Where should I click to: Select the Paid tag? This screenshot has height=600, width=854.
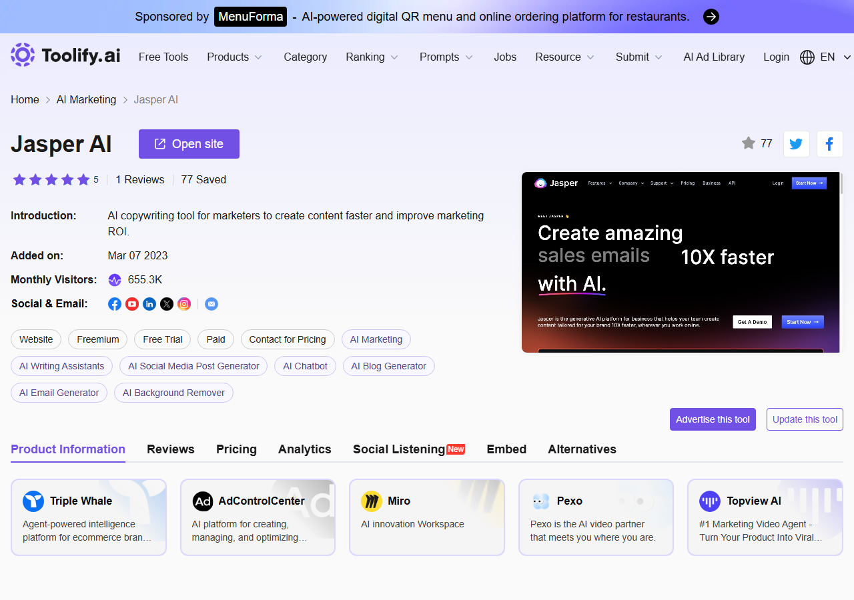(x=216, y=339)
